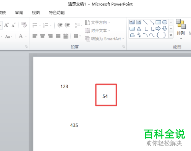The height and width of the screenshot is (151, 191).
Task: Click the text box containing 435
Action: [x=74, y=125]
